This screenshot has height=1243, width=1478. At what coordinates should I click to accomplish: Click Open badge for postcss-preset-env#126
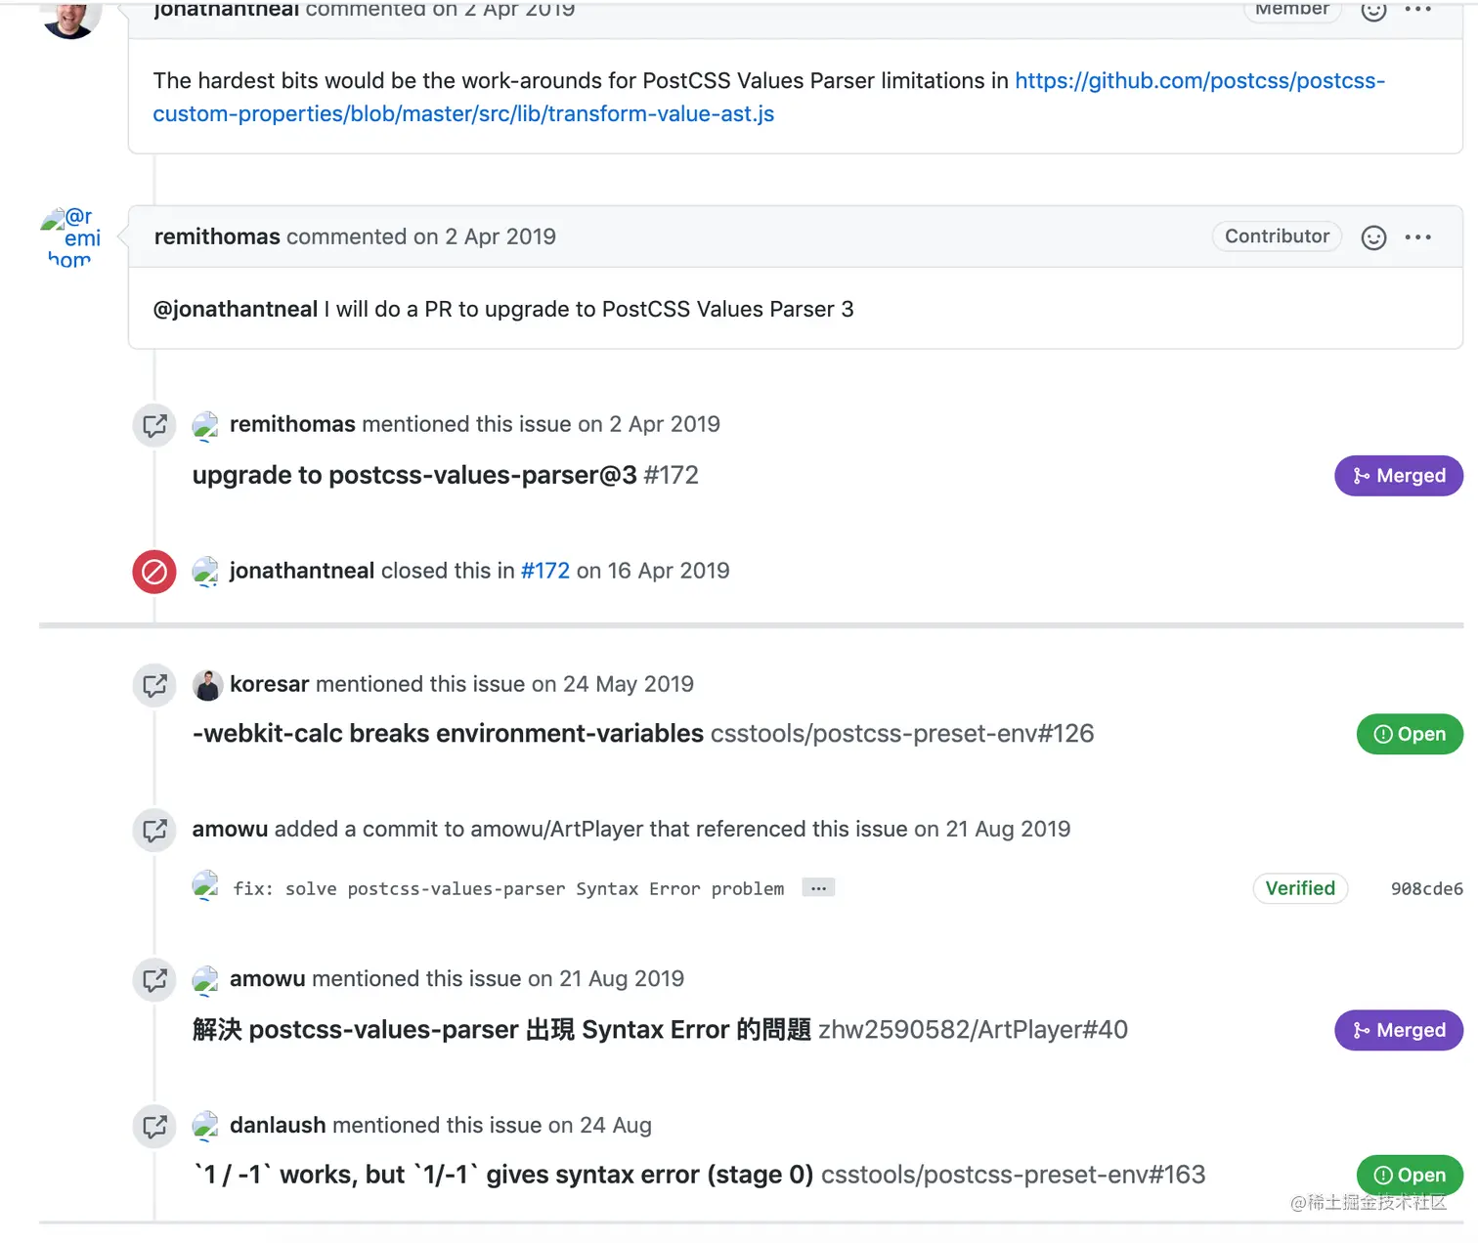click(x=1410, y=734)
